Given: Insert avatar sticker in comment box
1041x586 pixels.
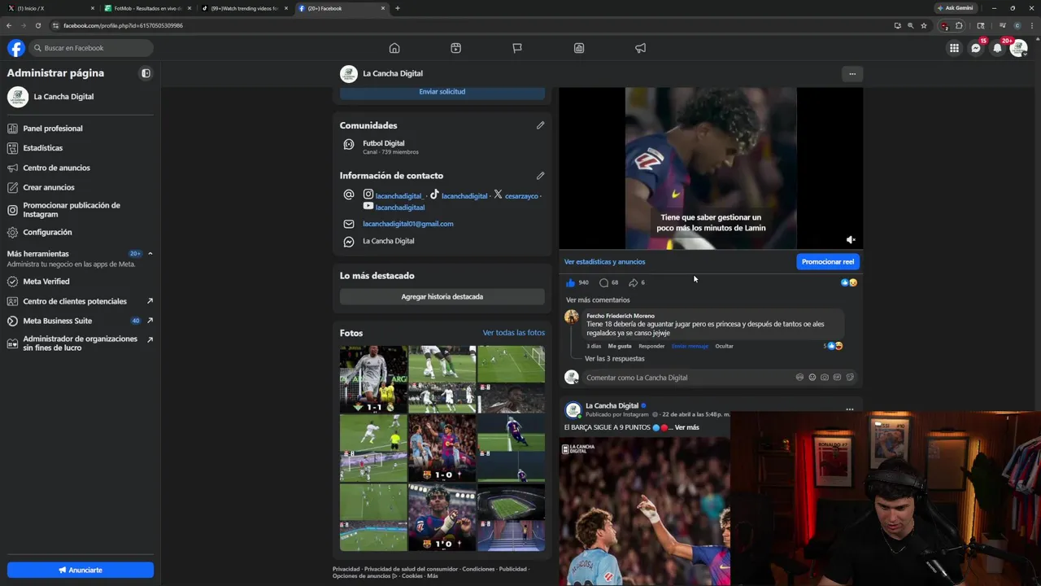Looking at the screenshot, I should click(x=799, y=378).
